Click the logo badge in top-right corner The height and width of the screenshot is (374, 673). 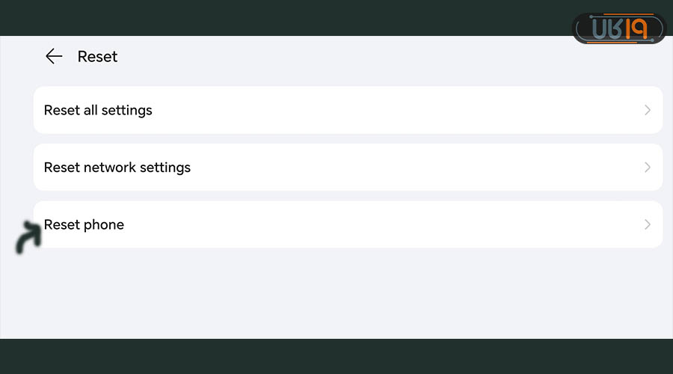[x=618, y=28]
